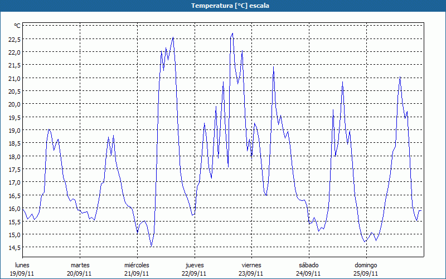Click the 'sábado' day label
Viewport: 446px width, 279px height.
pos(308,265)
